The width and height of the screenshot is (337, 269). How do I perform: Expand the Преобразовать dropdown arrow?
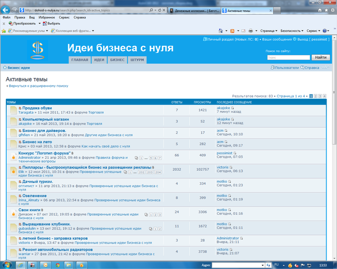(39, 24)
